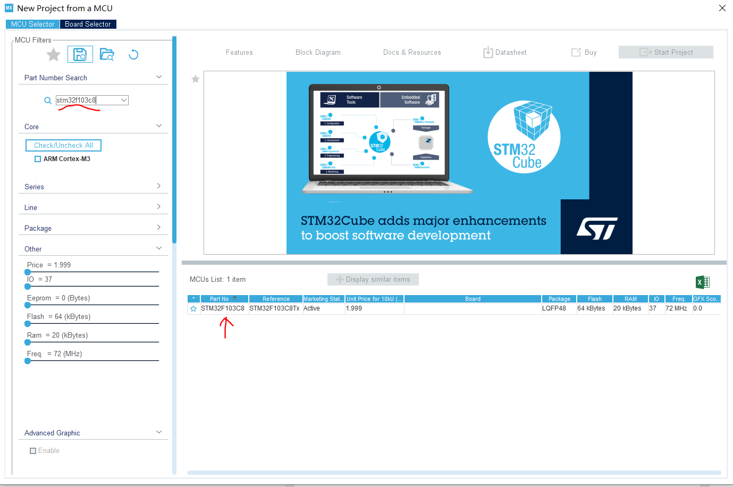Screen dimensions: 733x487
Task: Open the part number combo box dropdown arrow
Action: point(124,100)
